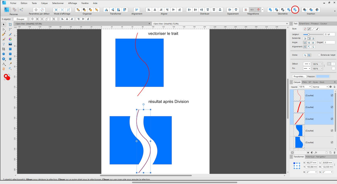Click the Pression pressure curve swatch
Screen dimensions: 337x184
pos(323,76)
